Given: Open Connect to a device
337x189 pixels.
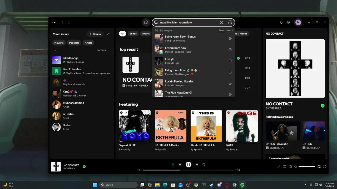Looking at the screenshot, I should pos(290,167).
